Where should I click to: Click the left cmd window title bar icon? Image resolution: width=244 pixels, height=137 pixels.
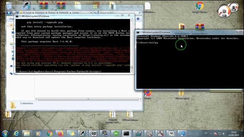pos(17,16)
